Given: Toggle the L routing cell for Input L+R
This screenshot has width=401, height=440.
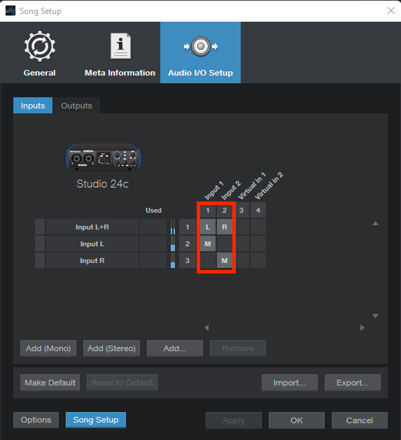Looking at the screenshot, I should tap(208, 227).
